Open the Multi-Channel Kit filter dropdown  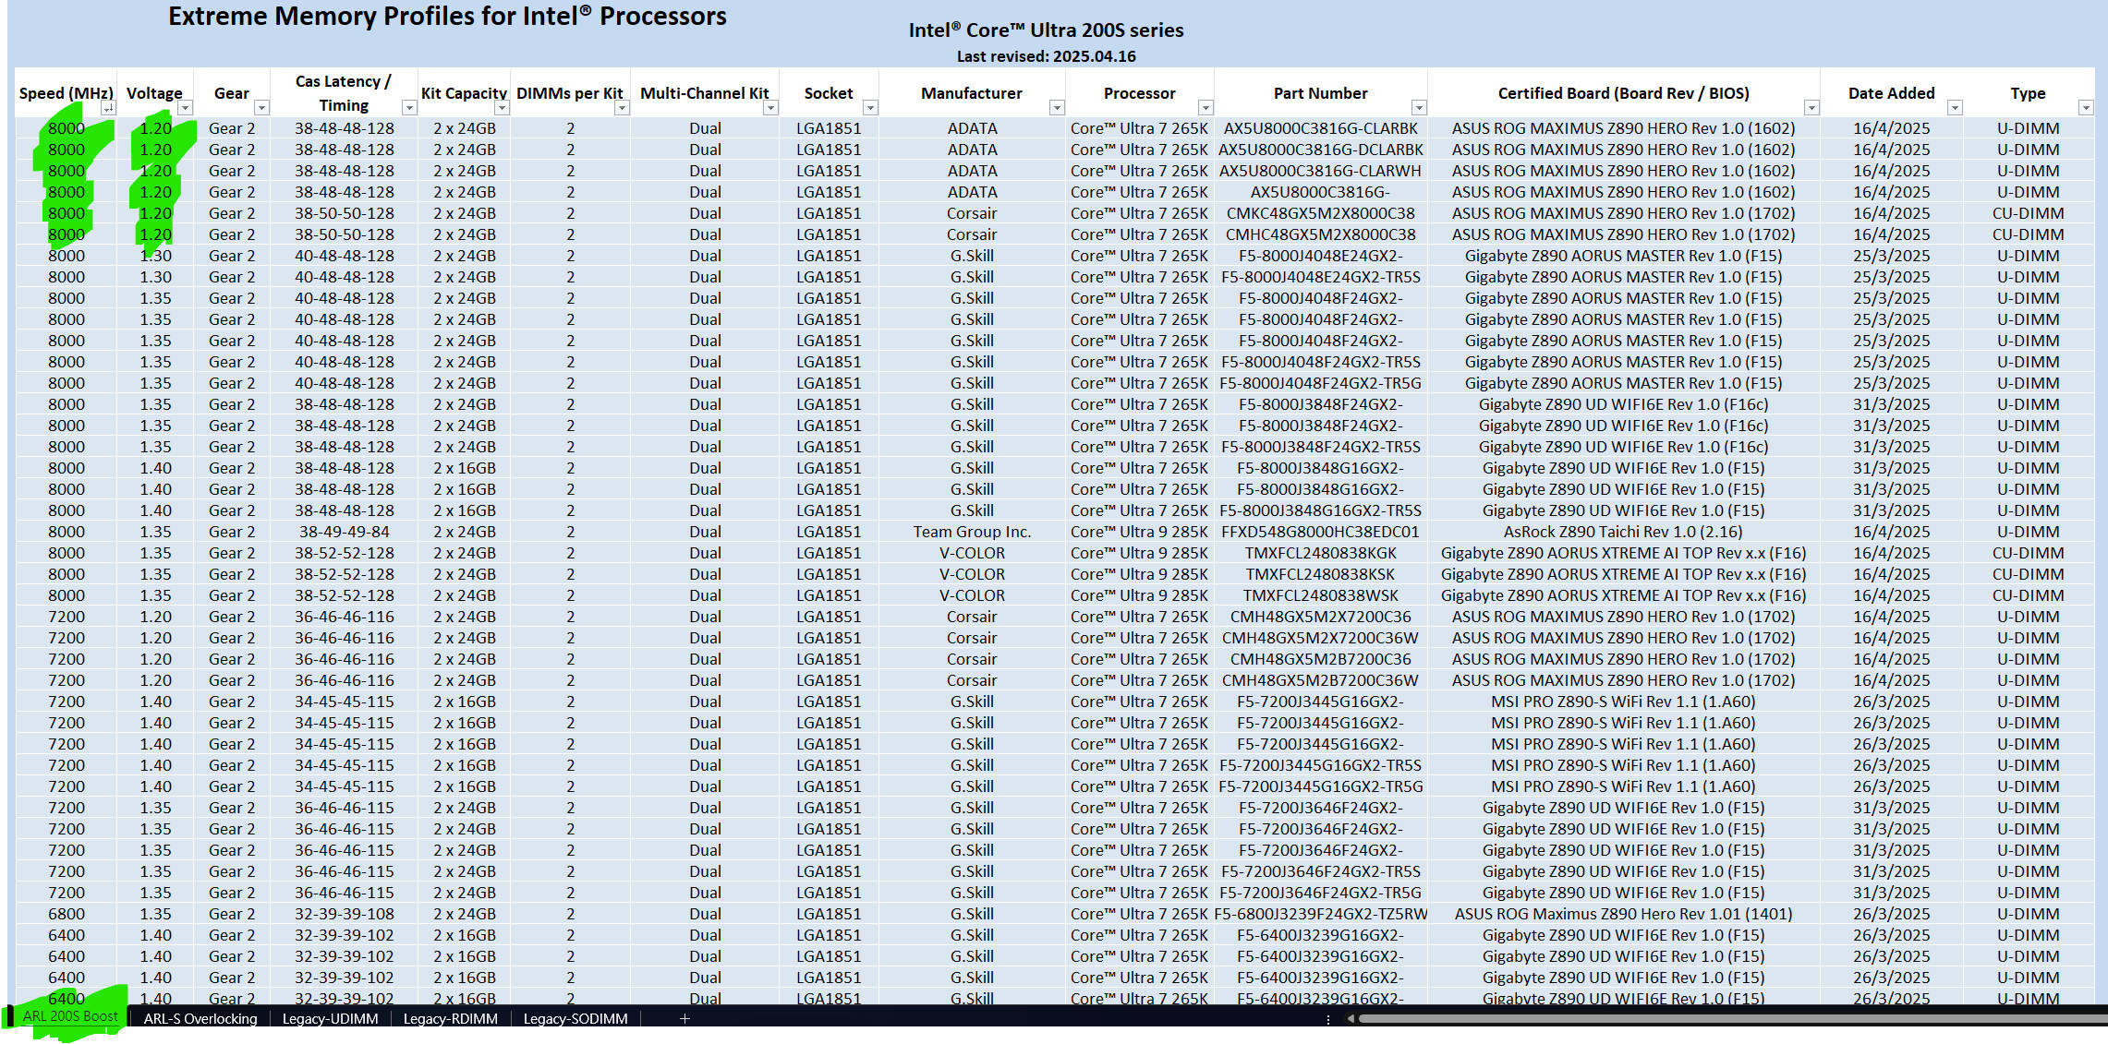[x=770, y=109]
